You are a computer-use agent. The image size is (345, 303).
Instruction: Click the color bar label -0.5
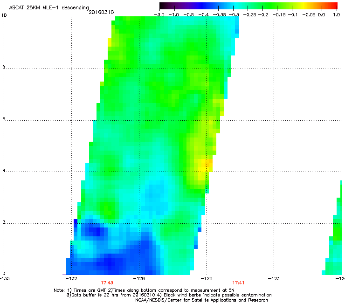pos(188,15)
